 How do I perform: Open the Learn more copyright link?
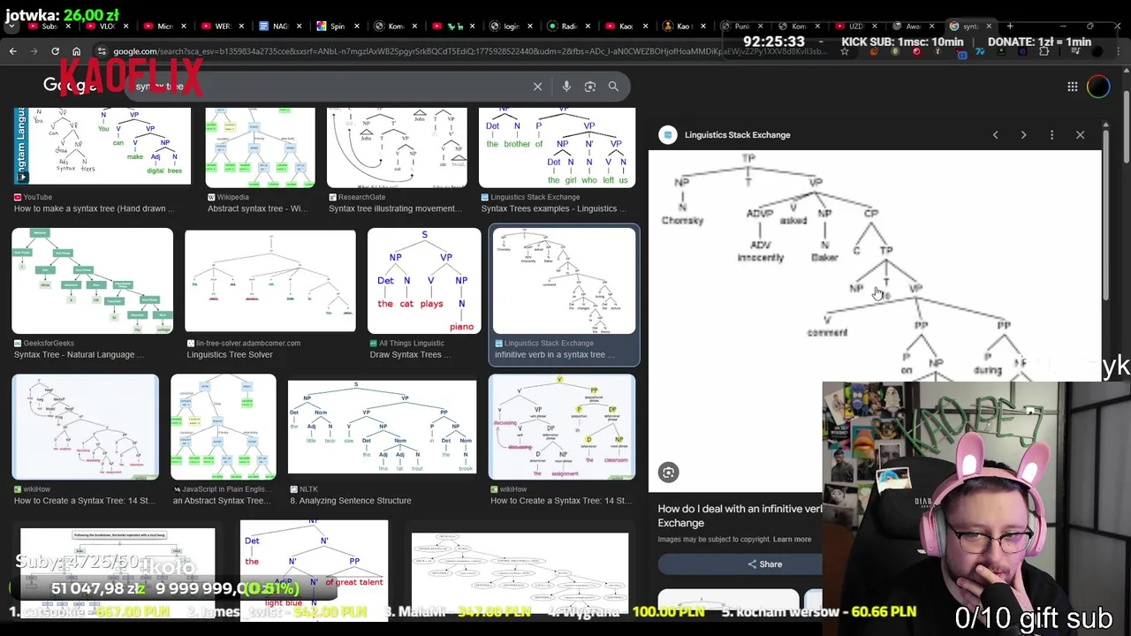click(792, 540)
